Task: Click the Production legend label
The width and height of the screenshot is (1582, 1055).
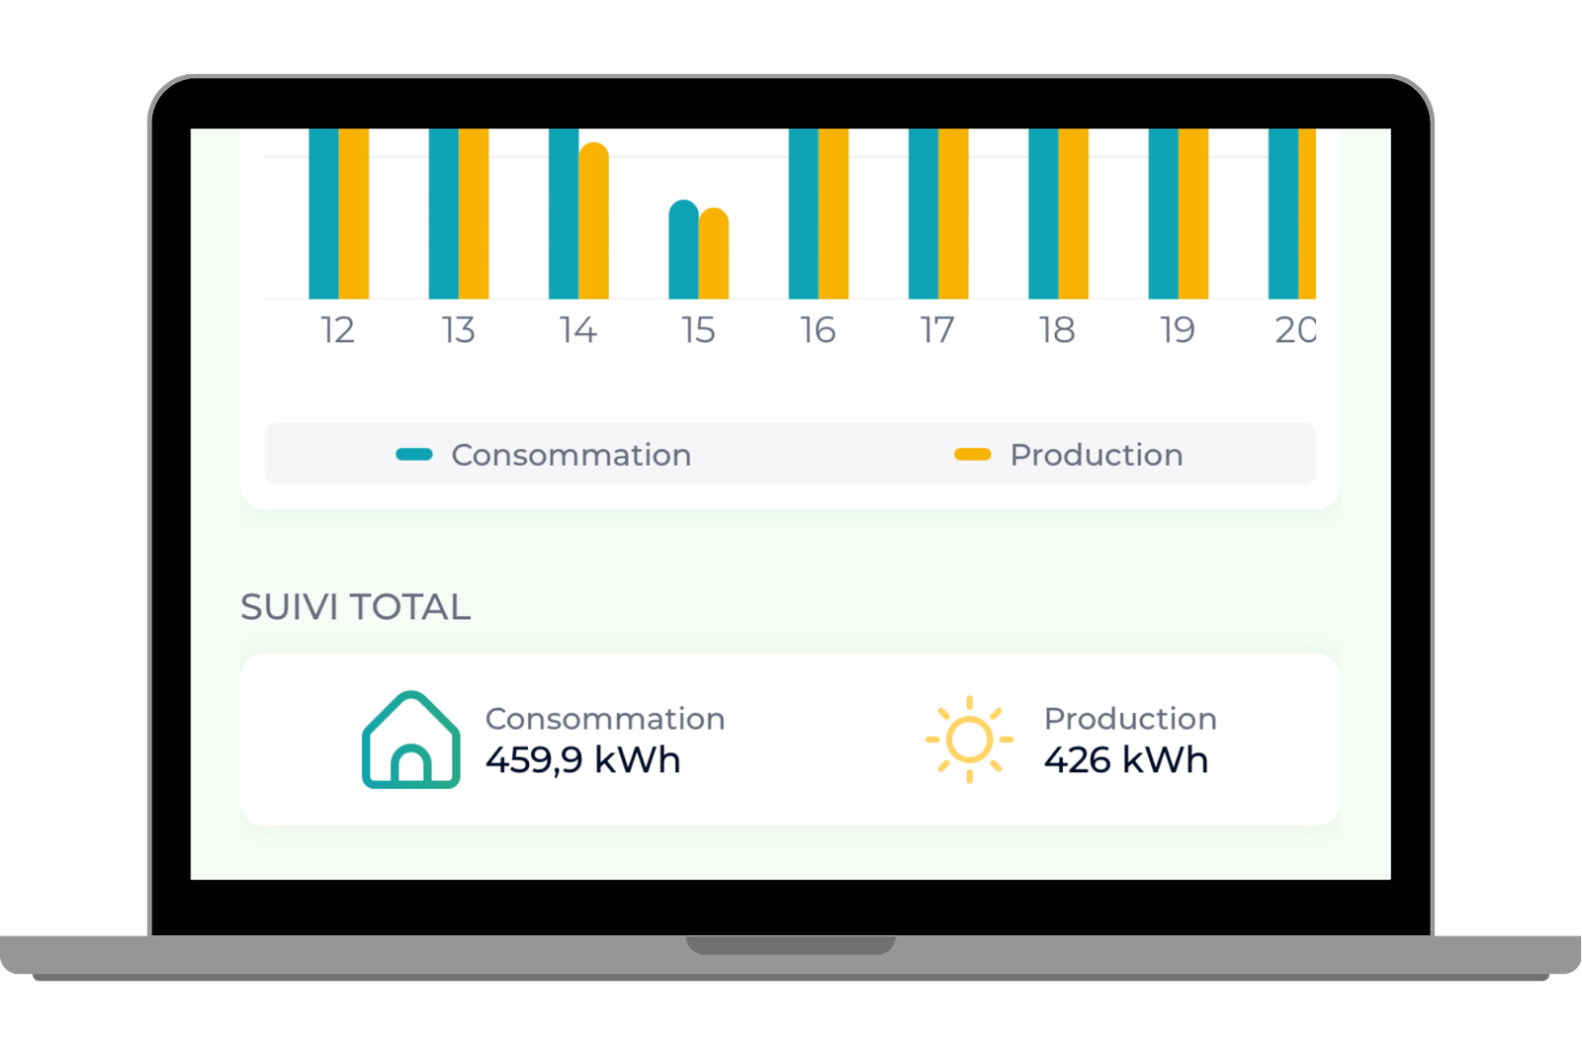Action: pyautogui.click(x=1096, y=455)
